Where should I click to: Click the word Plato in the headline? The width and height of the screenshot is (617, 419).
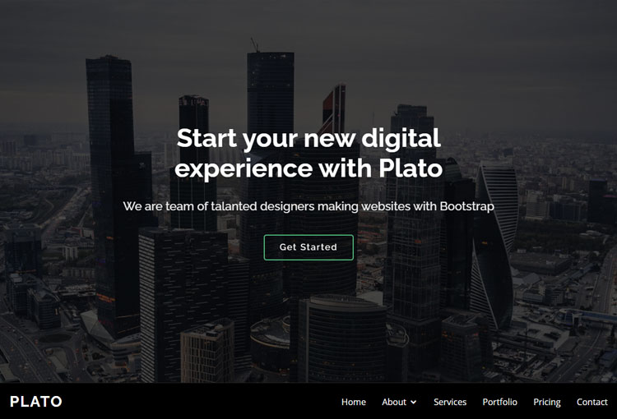pyautogui.click(x=411, y=168)
